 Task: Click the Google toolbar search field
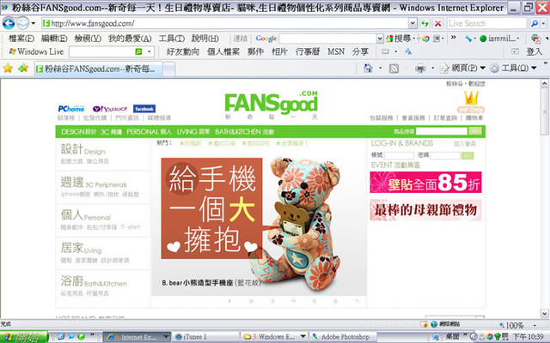point(327,39)
